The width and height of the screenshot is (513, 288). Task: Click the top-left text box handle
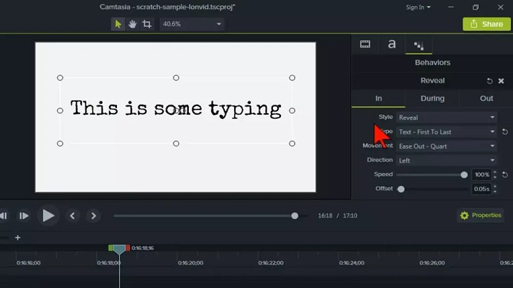(60, 78)
